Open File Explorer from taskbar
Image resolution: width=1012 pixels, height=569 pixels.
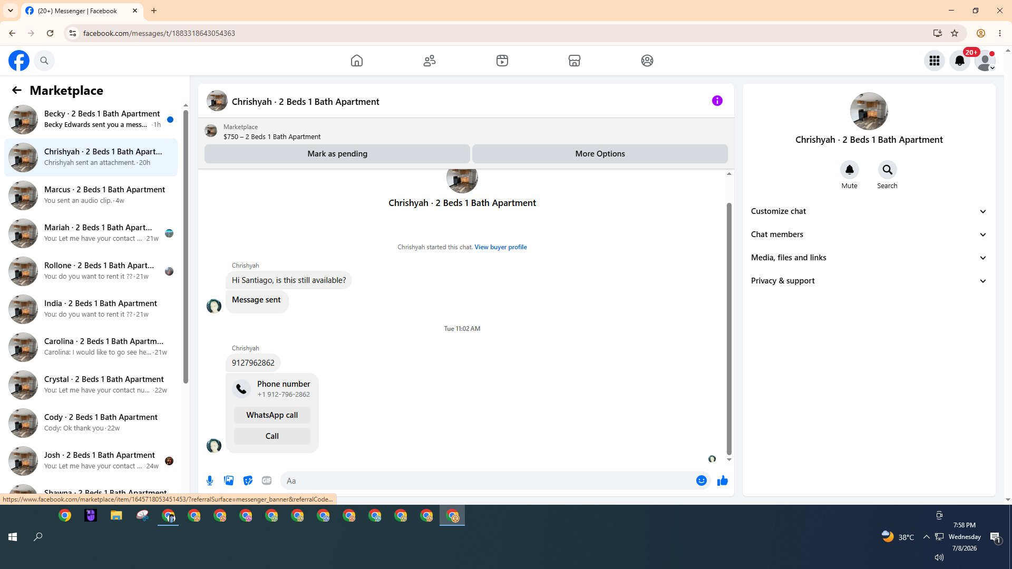(x=116, y=516)
